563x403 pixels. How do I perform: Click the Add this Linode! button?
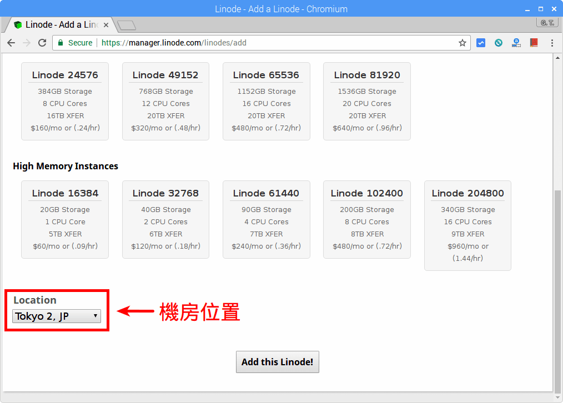(277, 361)
